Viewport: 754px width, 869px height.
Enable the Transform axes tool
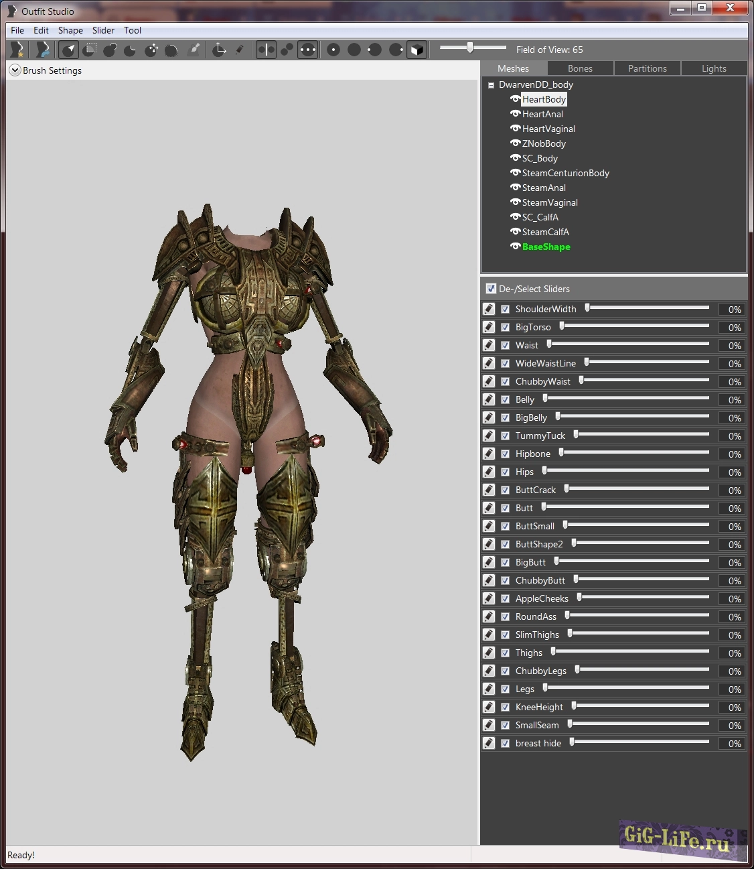tap(219, 50)
